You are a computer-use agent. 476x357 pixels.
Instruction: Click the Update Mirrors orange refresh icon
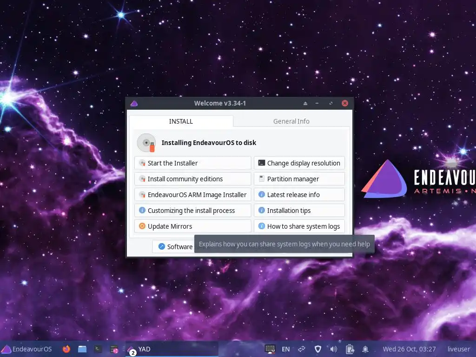tap(142, 226)
